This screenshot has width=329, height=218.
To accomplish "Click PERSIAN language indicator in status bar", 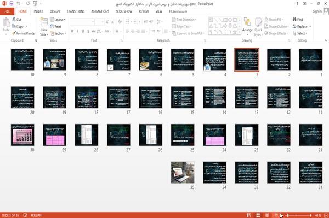I will tap(36, 215).
